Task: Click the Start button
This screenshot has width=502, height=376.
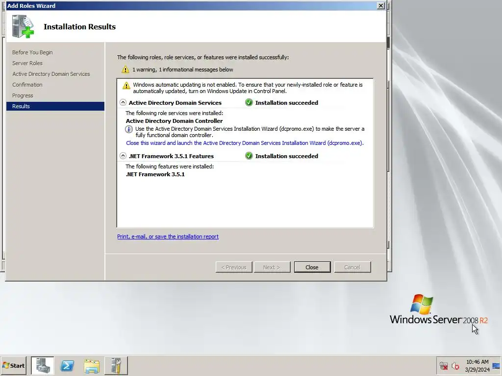Action: [x=13, y=365]
